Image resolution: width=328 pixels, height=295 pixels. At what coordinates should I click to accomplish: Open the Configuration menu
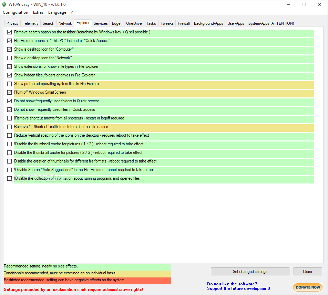[16, 12]
